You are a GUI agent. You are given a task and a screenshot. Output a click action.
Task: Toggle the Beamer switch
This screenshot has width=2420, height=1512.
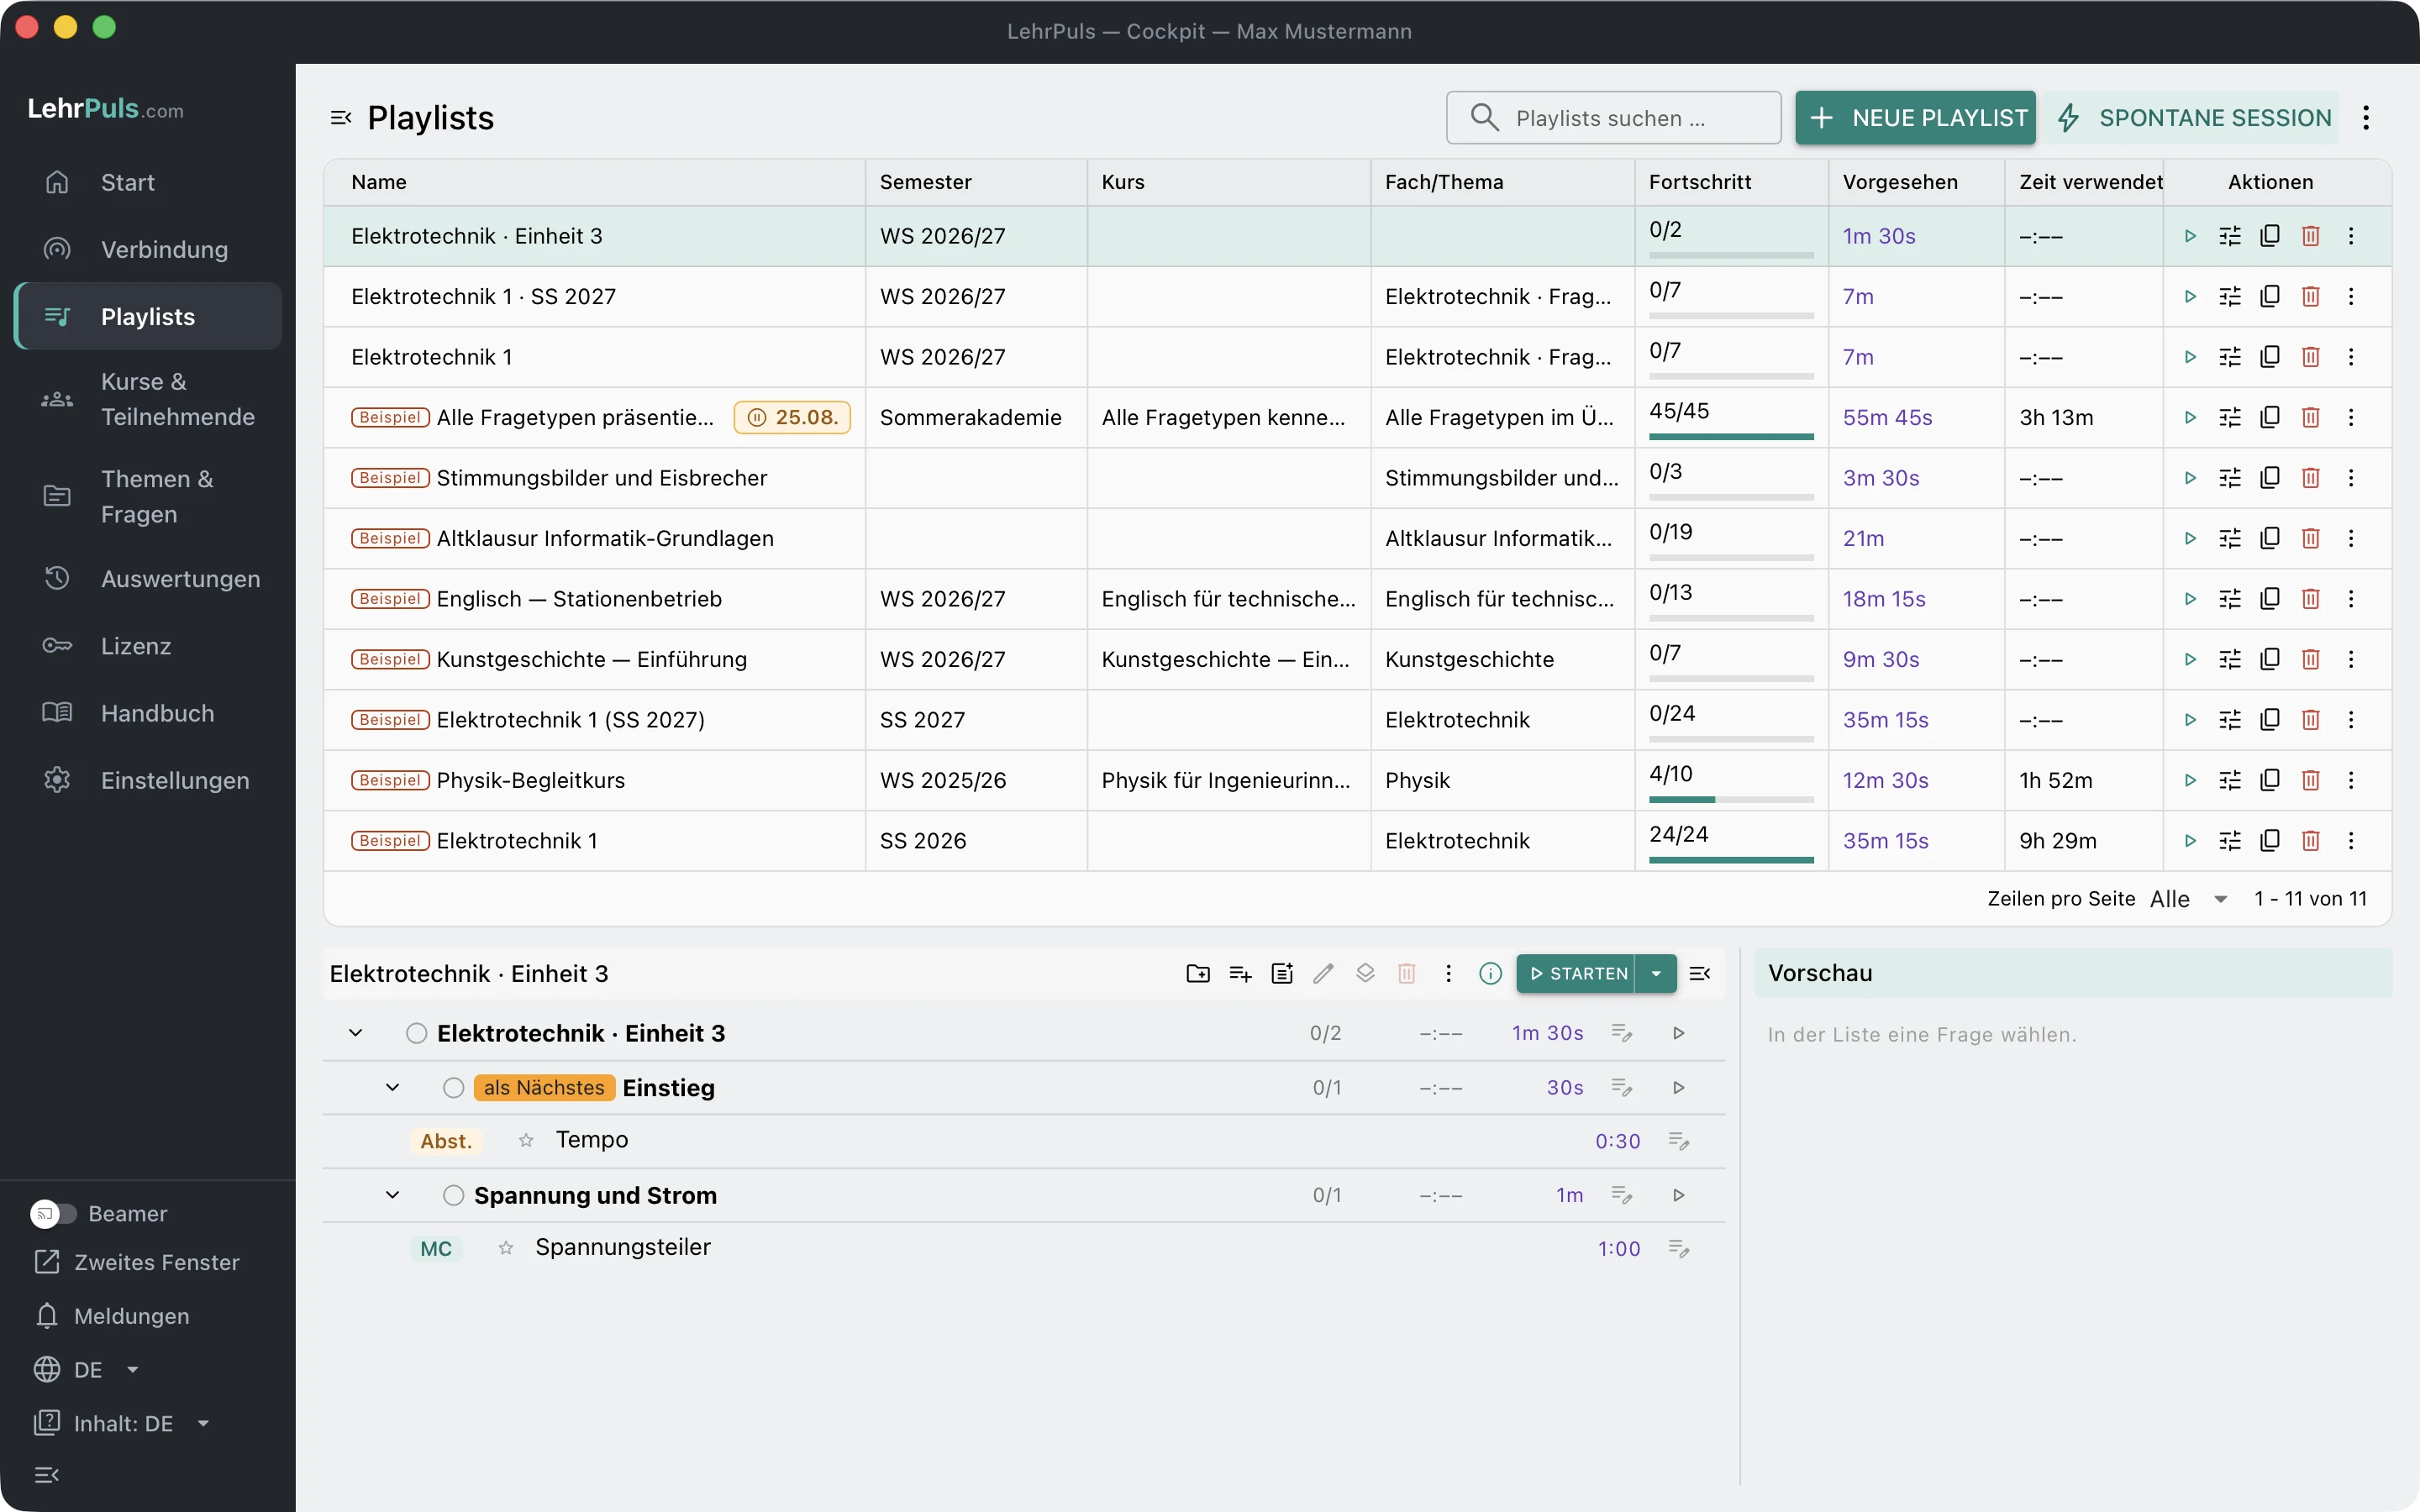coord(53,1214)
